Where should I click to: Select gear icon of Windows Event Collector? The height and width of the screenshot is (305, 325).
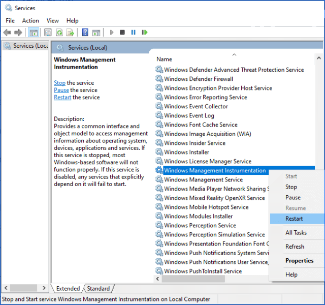(159, 106)
